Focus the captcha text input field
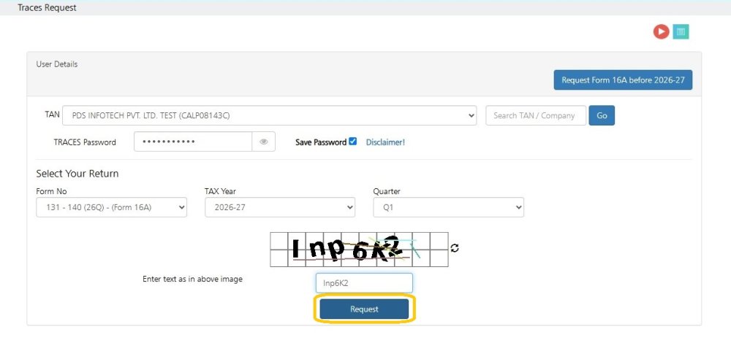Image resolution: width=731 pixels, height=351 pixels. click(x=364, y=283)
